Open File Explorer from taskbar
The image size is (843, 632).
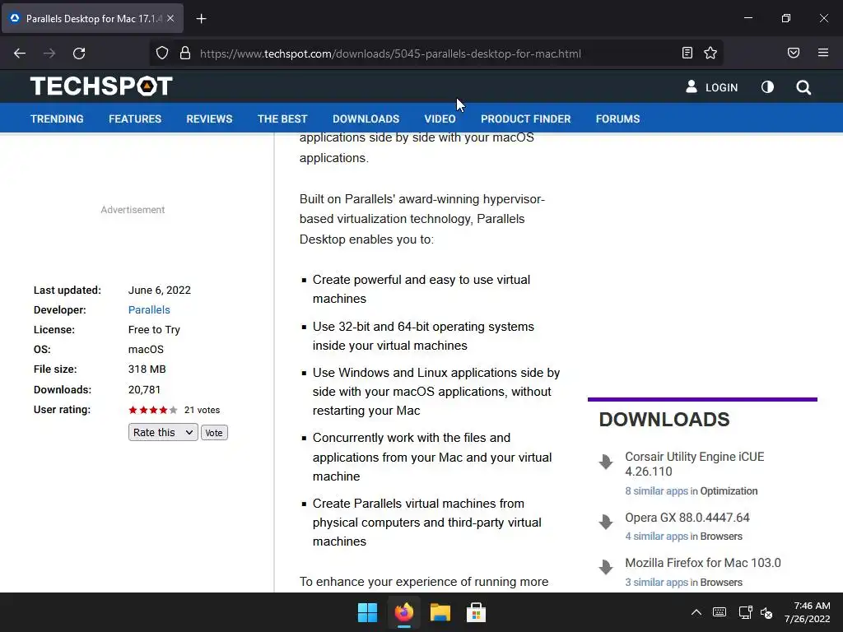pos(440,612)
